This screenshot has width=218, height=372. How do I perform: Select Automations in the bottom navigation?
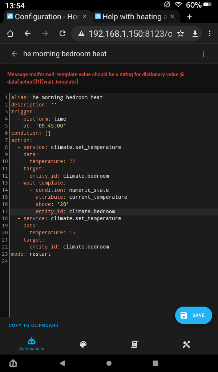31,344
